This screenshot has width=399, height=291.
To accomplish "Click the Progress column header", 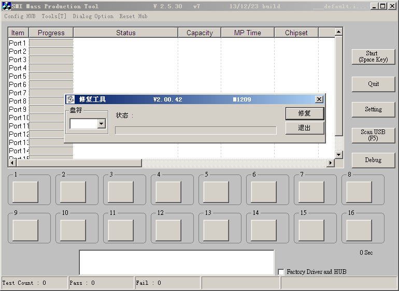I will (51, 33).
